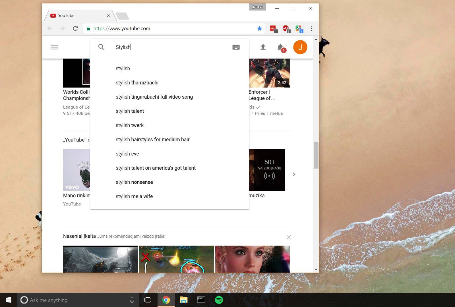Go forward in browser history
455x307 pixels.
63,28
